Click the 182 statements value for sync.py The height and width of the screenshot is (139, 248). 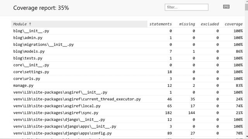tap(169, 113)
